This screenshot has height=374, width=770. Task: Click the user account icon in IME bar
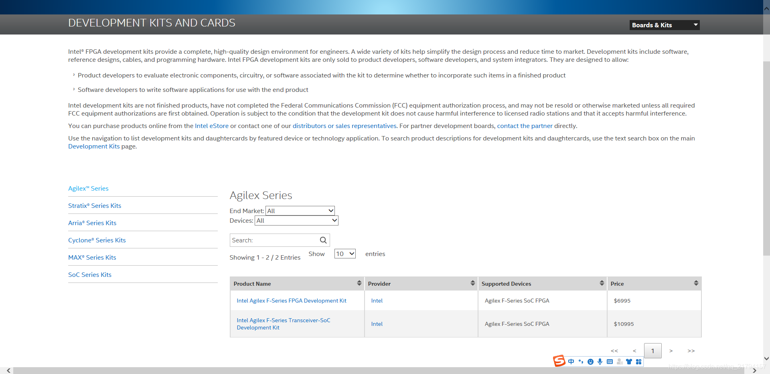(620, 362)
